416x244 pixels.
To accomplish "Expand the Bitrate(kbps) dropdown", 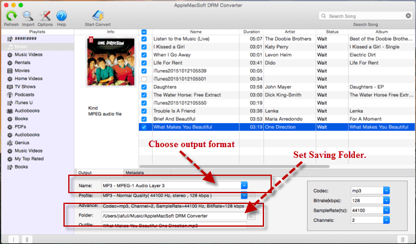I will click(386, 200).
